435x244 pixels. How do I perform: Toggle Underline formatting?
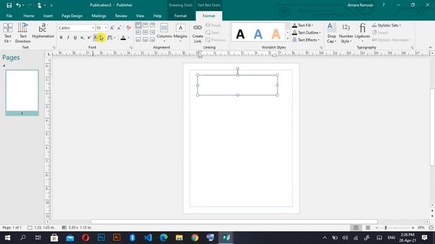coord(75,38)
